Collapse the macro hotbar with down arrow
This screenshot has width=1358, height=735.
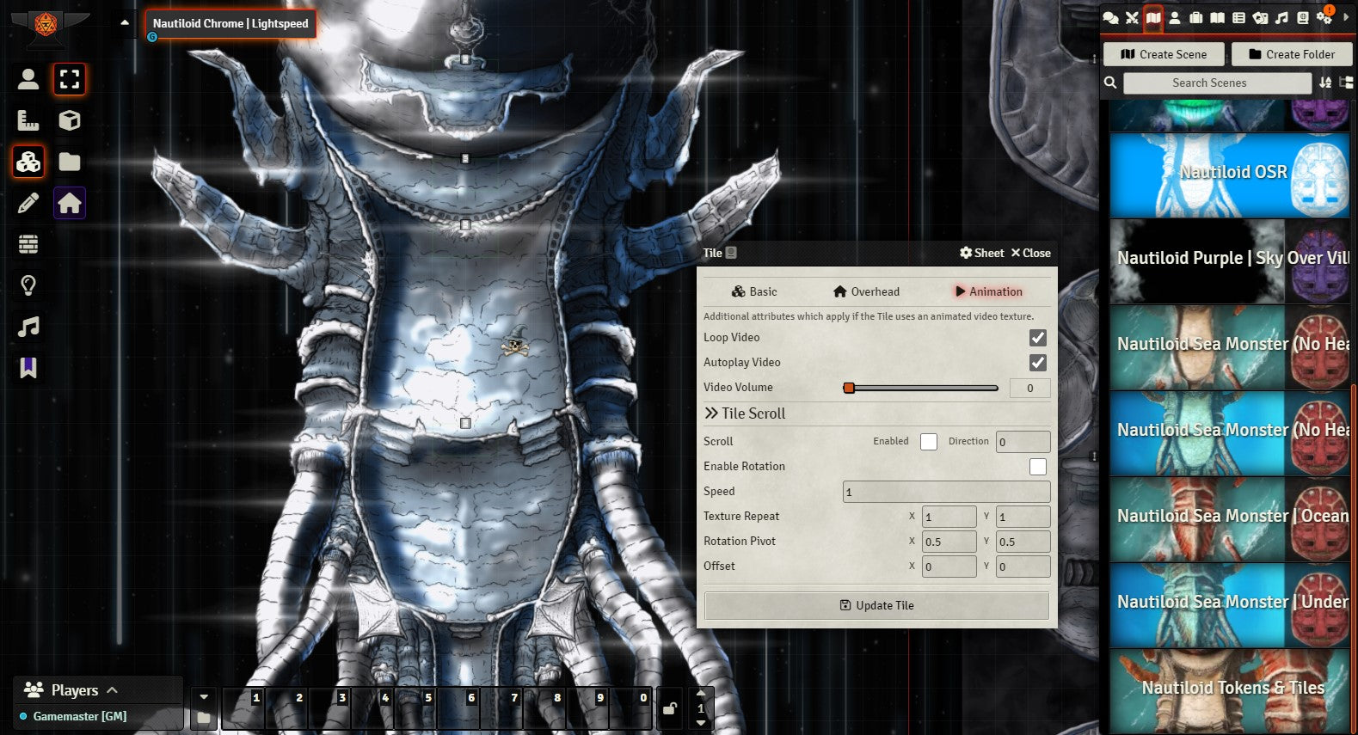(x=204, y=696)
